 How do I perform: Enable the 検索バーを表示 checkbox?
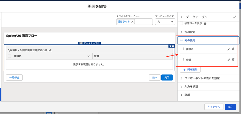pos(182,23)
